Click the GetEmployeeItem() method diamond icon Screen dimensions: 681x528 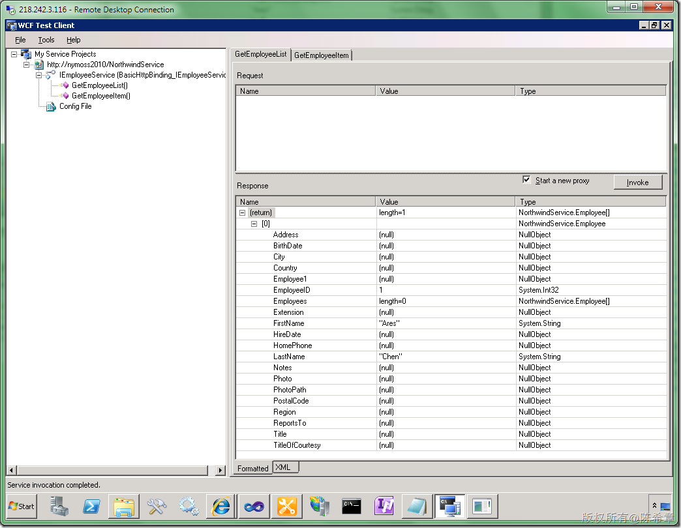pyautogui.click(x=65, y=96)
